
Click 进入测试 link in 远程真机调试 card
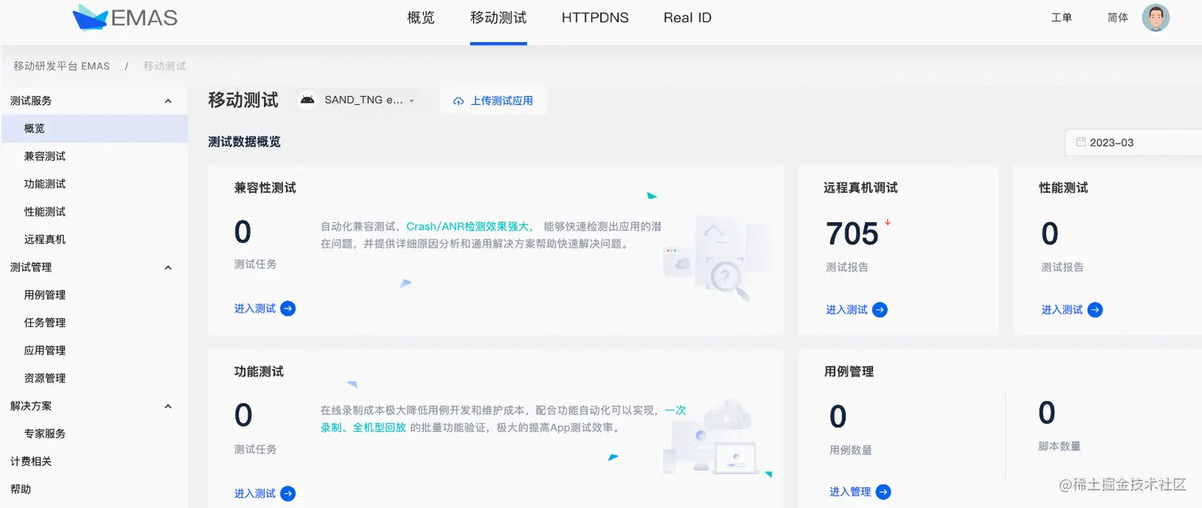point(847,310)
